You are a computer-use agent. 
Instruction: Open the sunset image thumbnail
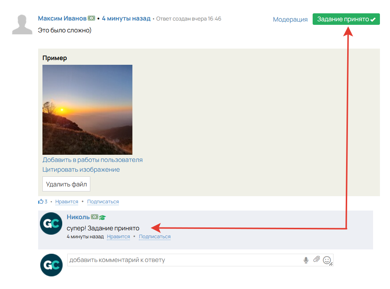87,110
